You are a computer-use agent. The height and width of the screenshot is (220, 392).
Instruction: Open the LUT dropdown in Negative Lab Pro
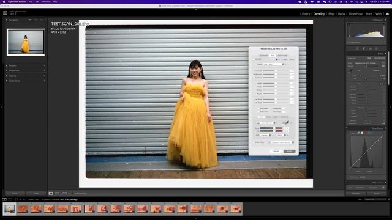[x=266, y=135]
